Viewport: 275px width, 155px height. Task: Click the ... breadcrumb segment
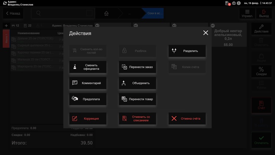[129, 13]
